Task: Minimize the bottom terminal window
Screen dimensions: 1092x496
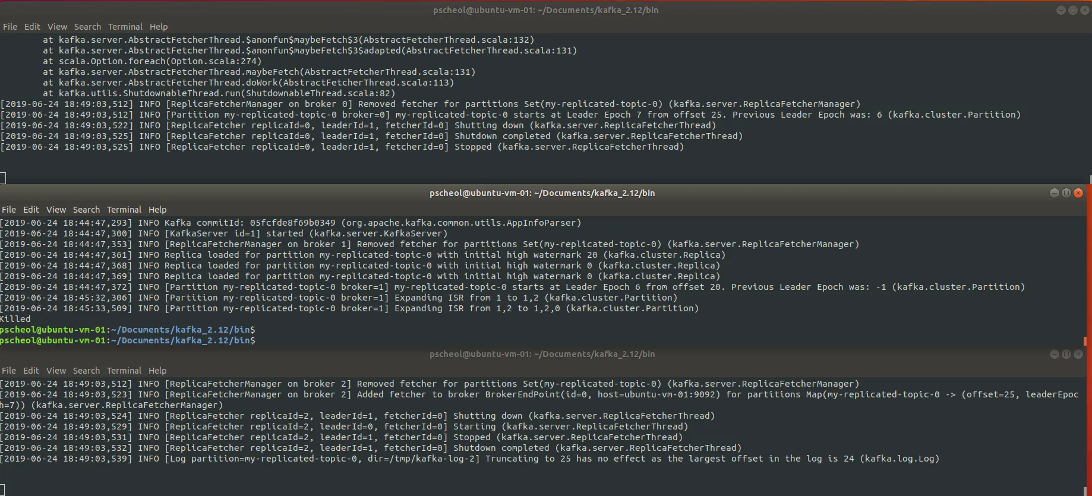Action: tap(1055, 354)
